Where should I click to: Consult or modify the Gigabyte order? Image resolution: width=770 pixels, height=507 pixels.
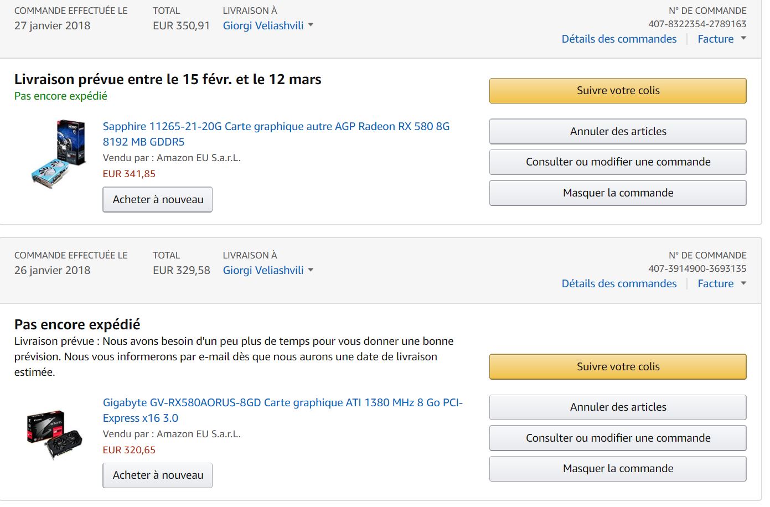[x=618, y=438]
